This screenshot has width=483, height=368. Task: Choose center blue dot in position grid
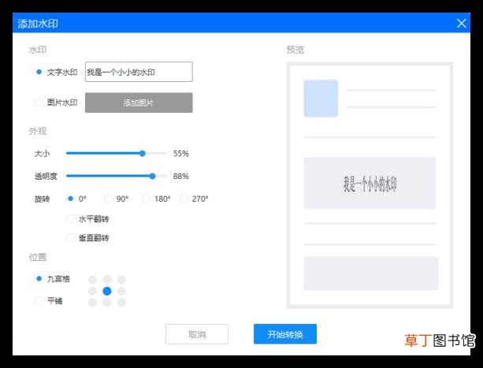pos(107,291)
